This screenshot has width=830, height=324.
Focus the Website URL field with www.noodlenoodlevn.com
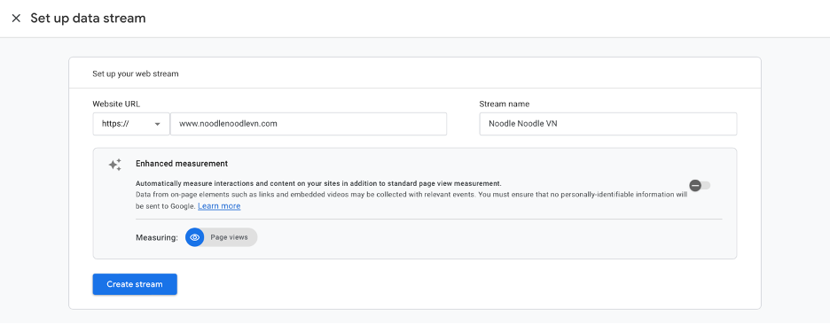pos(308,124)
